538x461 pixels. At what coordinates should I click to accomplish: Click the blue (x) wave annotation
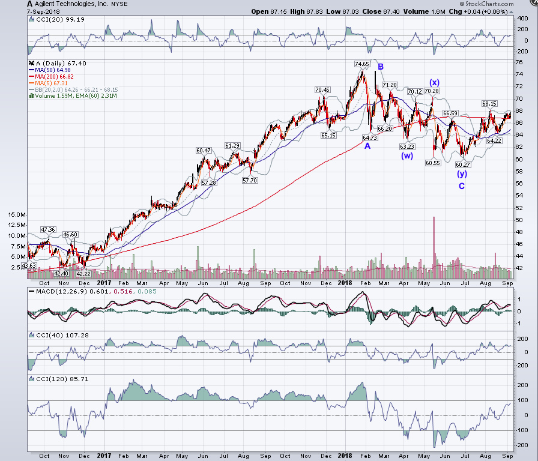point(434,82)
